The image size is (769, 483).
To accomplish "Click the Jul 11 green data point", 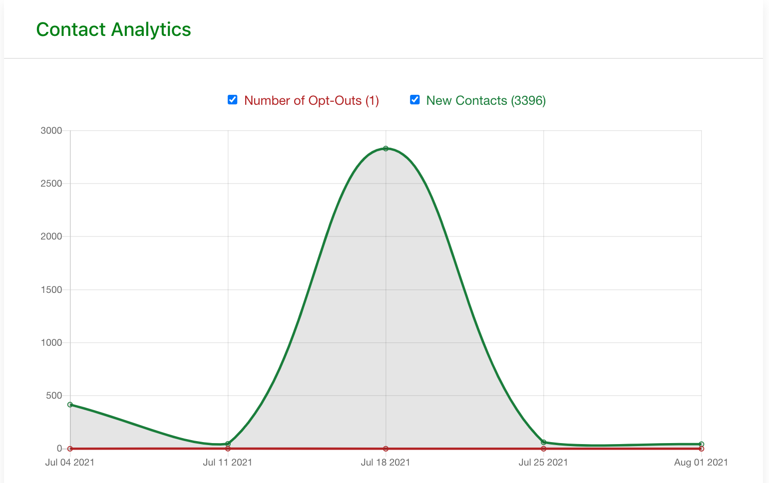I will [x=228, y=443].
